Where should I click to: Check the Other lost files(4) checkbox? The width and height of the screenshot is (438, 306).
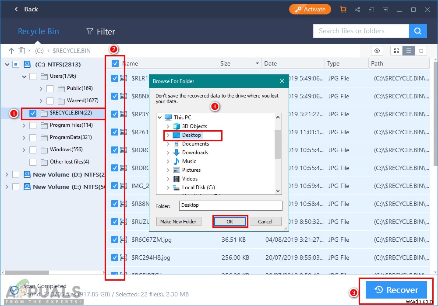pyautogui.click(x=33, y=162)
